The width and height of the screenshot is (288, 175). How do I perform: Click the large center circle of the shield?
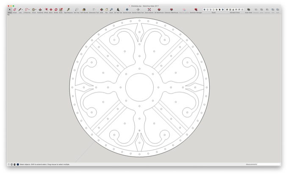[x=139, y=87]
